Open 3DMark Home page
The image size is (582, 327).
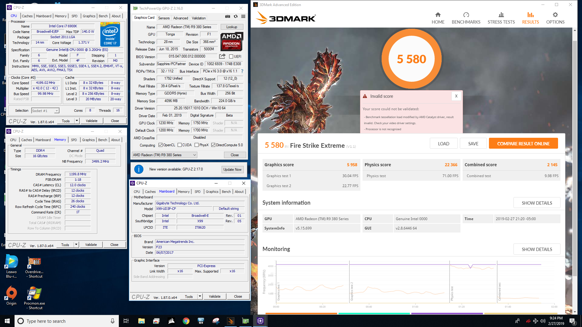click(x=438, y=18)
